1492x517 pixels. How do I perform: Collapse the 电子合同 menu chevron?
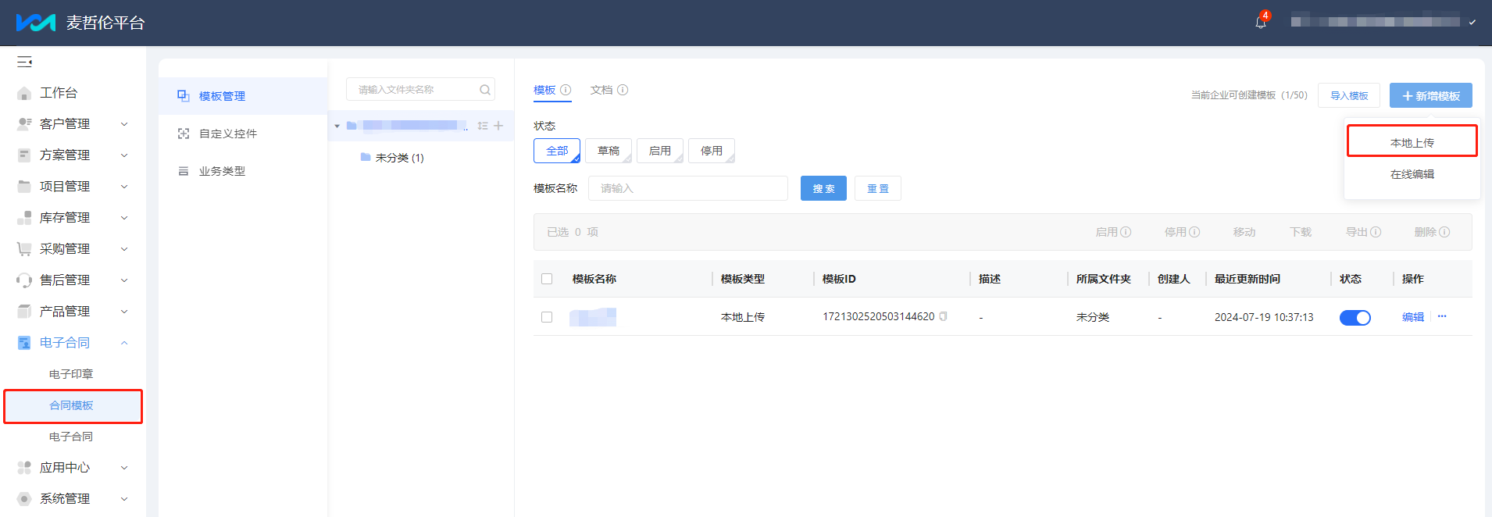pos(124,343)
